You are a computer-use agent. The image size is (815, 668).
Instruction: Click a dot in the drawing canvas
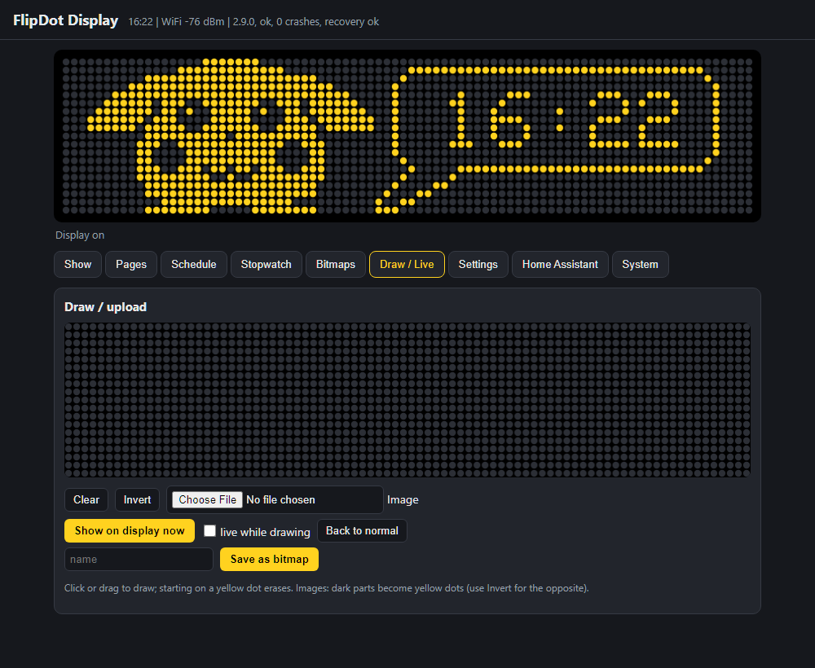pyautogui.click(x=407, y=400)
